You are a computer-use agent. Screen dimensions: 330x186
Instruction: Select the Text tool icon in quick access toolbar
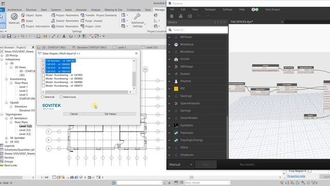(x=64, y=36)
